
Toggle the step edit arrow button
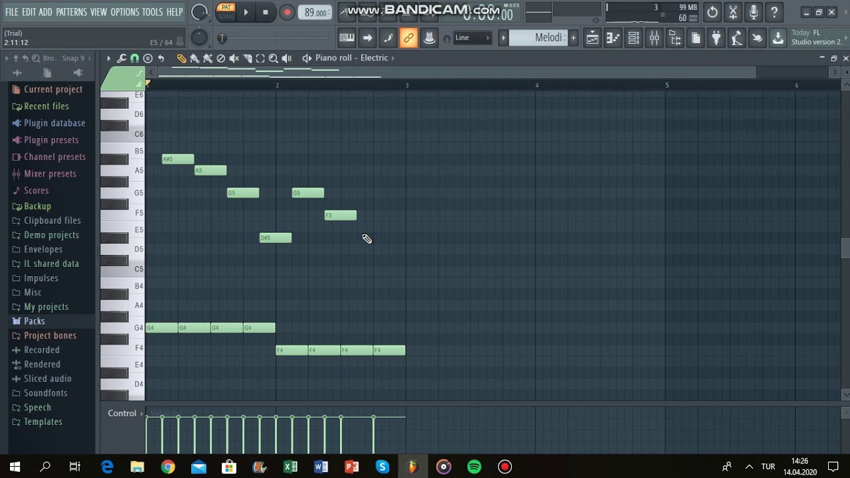click(367, 38)
